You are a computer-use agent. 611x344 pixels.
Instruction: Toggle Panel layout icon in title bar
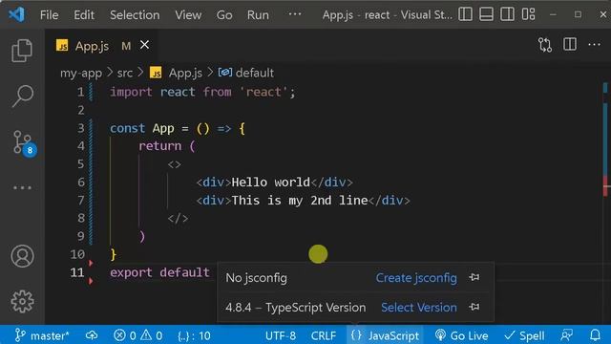(x=486, y=14)
